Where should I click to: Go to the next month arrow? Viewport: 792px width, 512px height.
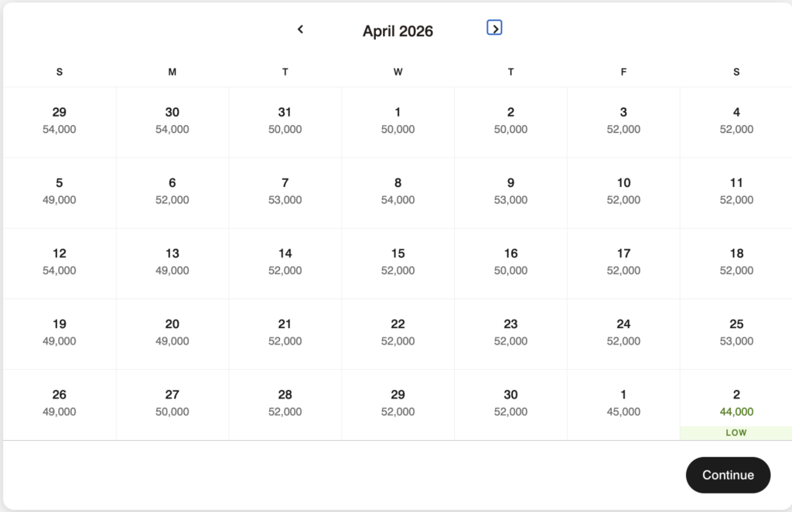point(495,29)
